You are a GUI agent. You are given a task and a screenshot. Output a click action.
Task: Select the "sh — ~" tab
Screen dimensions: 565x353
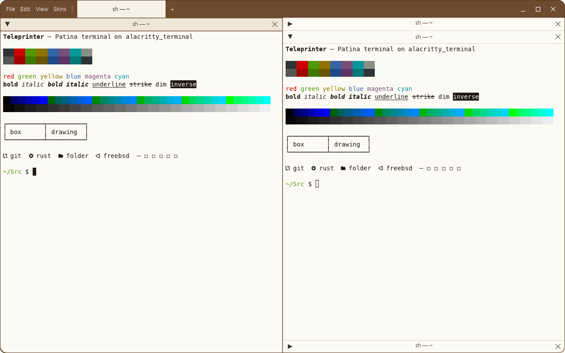[x=121, y=9]
